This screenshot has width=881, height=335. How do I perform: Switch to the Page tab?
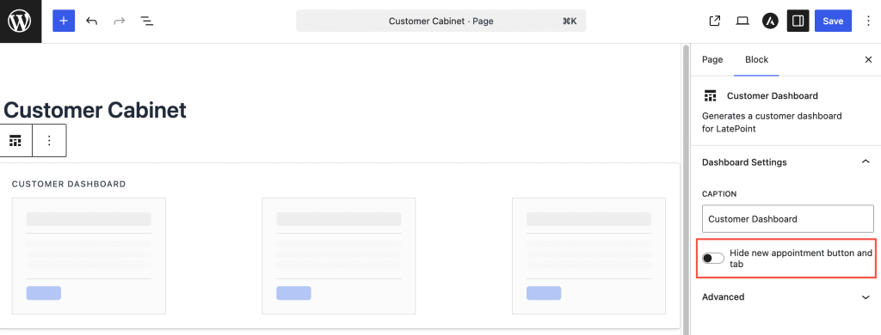click(712, 59)
